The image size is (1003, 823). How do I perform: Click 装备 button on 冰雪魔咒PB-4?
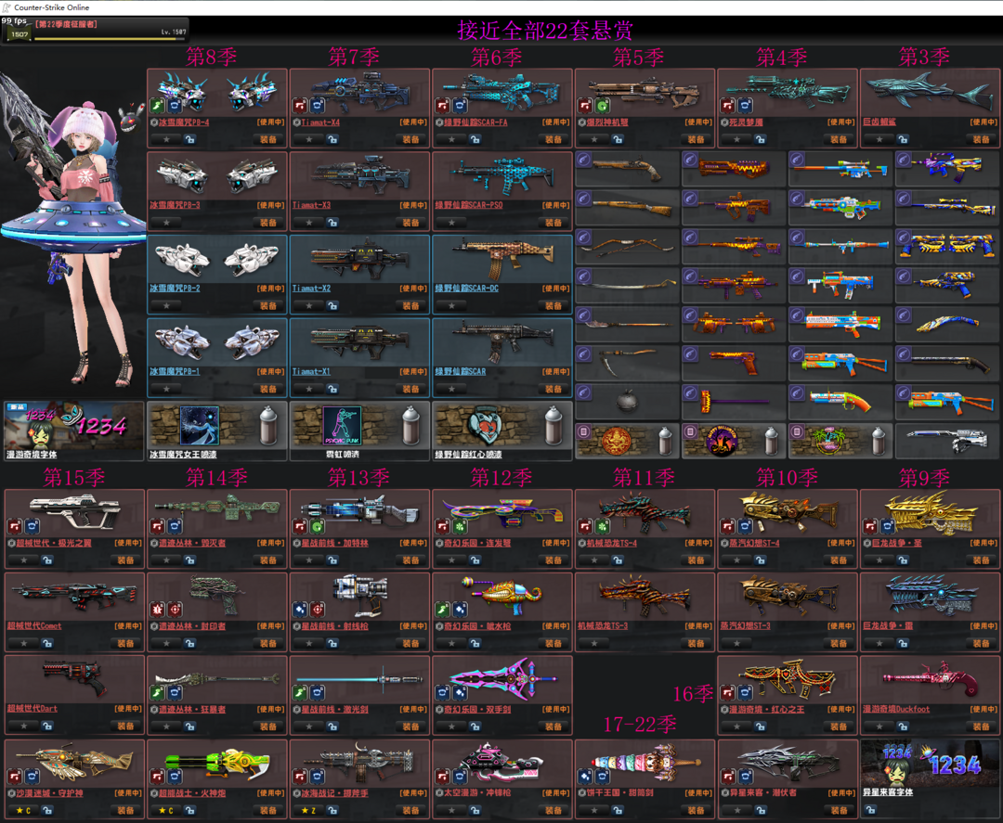tap(268, 139)
